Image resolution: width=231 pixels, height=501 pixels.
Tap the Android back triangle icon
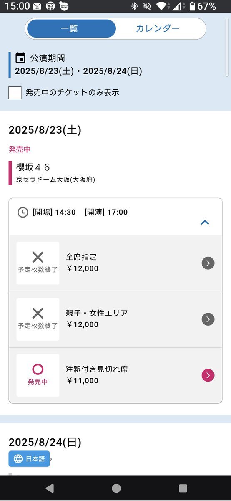click(50, 488)
